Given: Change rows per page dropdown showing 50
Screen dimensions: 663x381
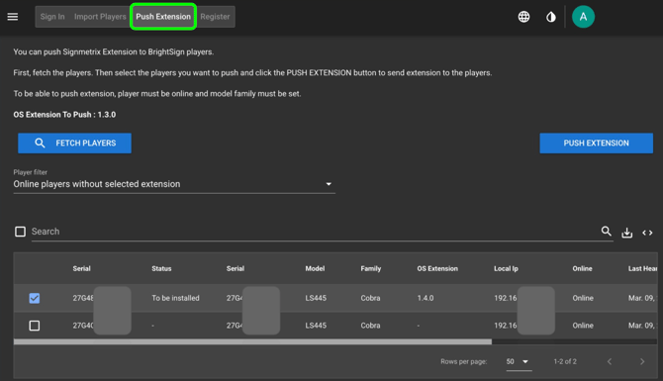Looking at the screenshot, I should [519, 361].
